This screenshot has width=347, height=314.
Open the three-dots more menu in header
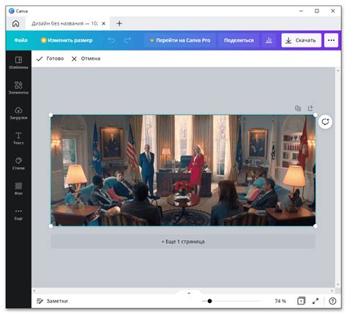click(x=331, y=40)
